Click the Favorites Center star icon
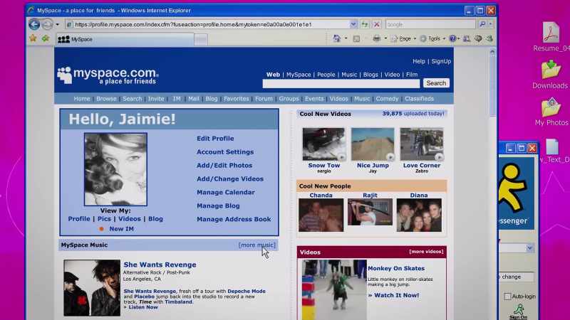 (x=33, y=38)
